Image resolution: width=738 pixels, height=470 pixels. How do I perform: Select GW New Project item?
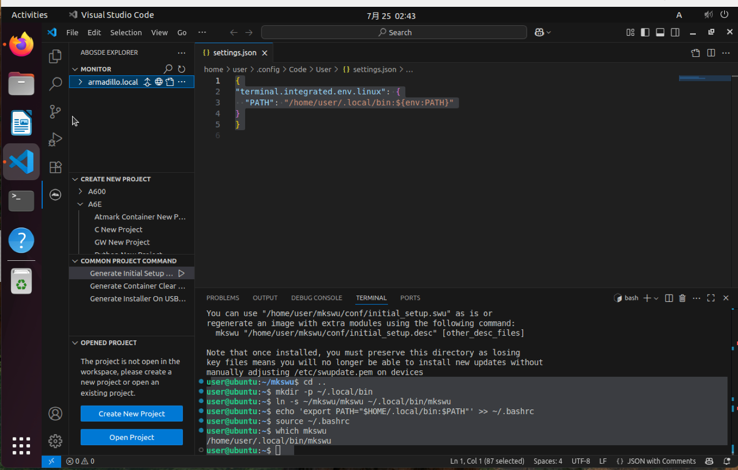pos(122,242)
